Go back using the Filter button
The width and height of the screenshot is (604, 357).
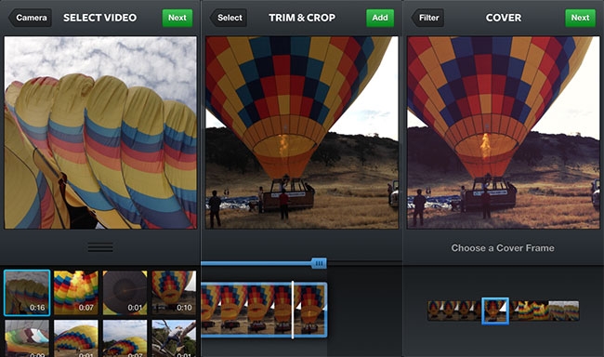[x=427, y=18]
